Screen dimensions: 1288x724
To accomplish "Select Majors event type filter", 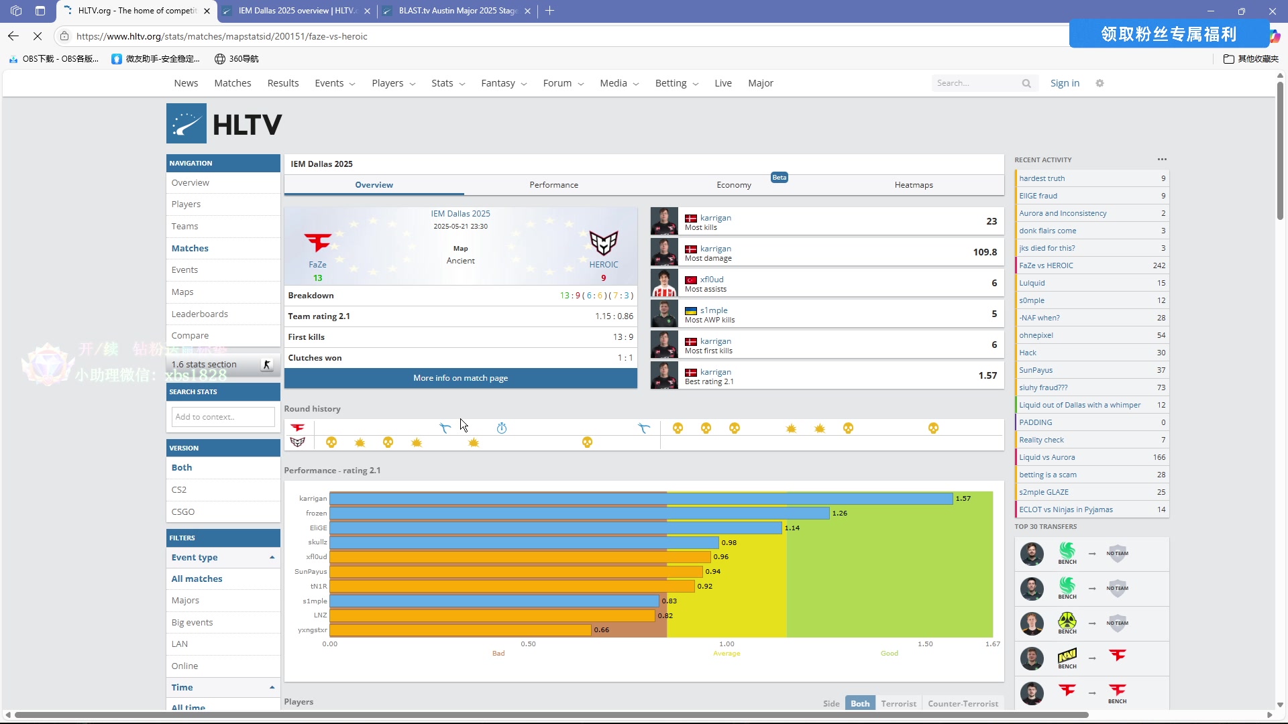I will tap(223, 601).
